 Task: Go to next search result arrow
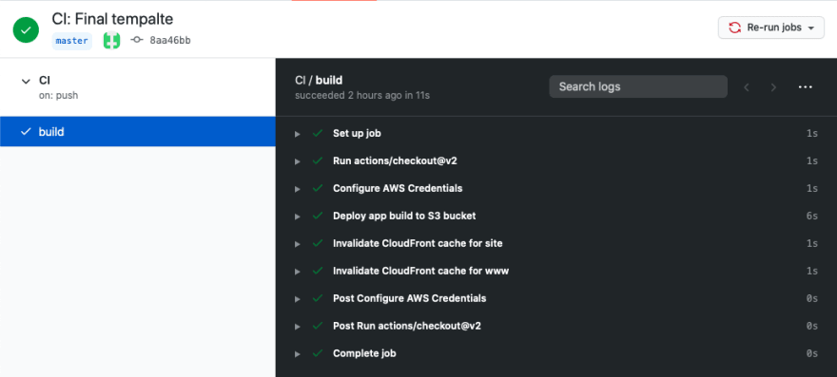pos(773,87)
